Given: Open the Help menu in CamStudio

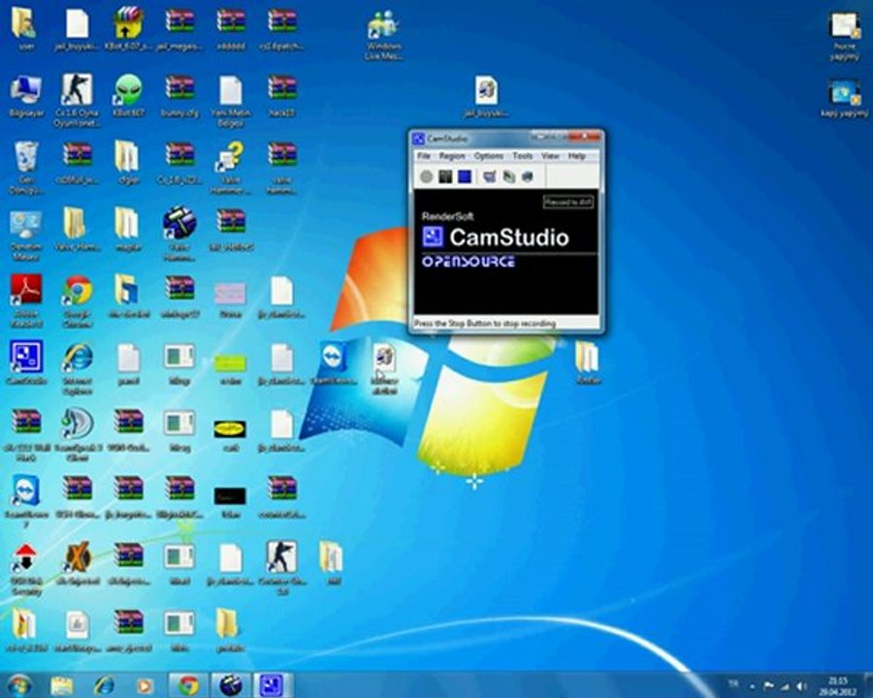Looking at the screenshot, I should click(577, 156).
